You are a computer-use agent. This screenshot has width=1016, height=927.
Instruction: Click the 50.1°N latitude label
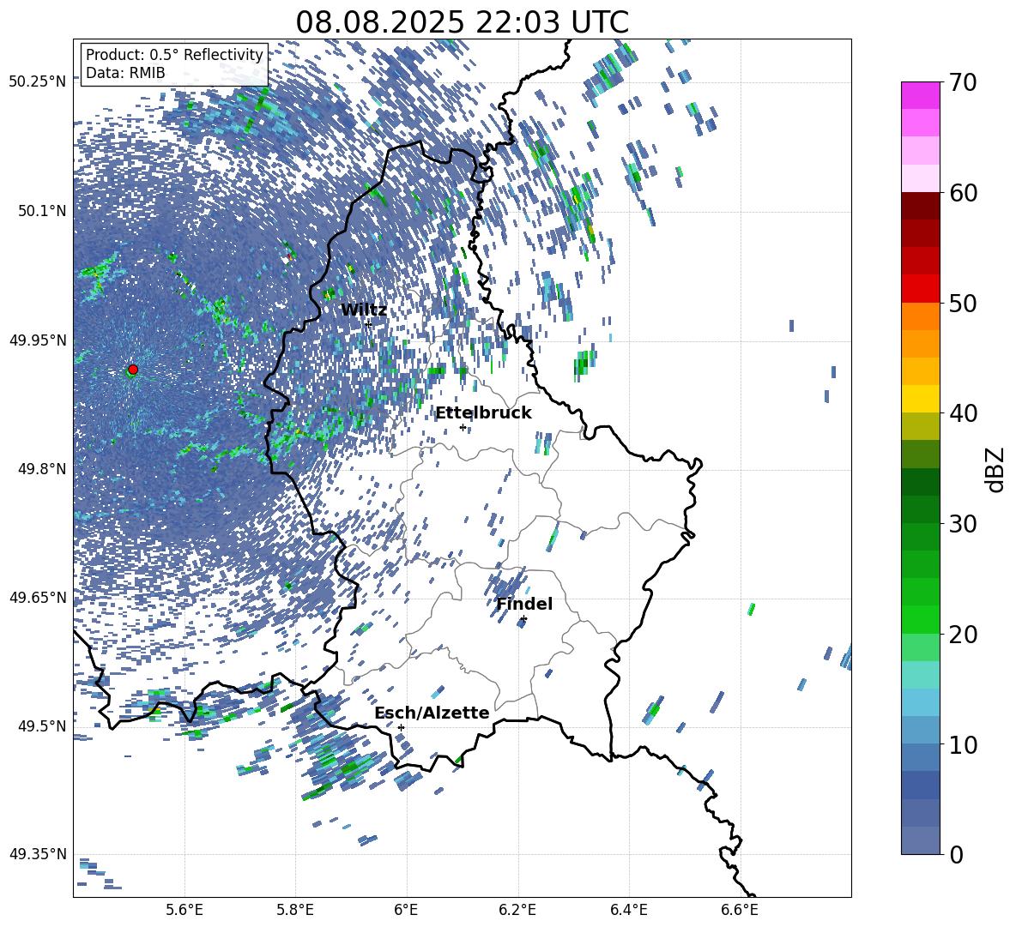coord(42,211)
